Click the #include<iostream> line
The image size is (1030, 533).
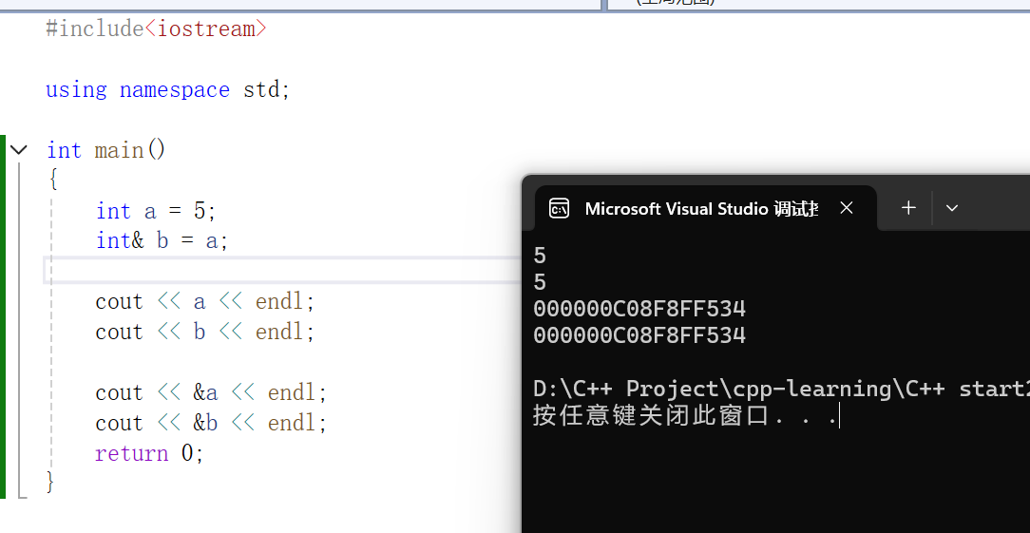157,29
